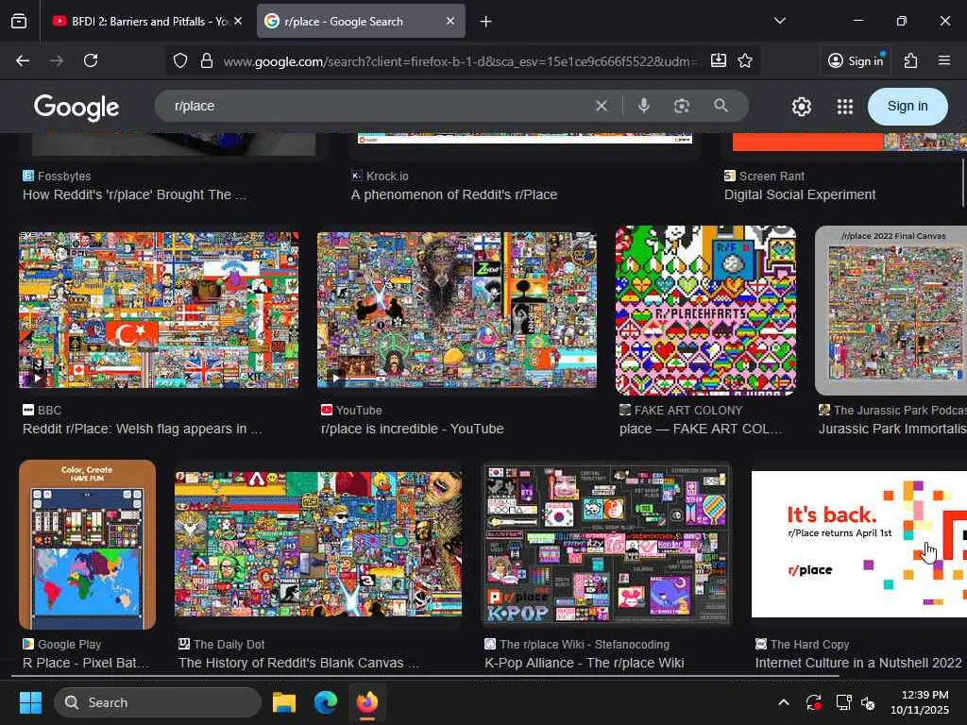Open Google quick settings gear

tap(801, 107)
